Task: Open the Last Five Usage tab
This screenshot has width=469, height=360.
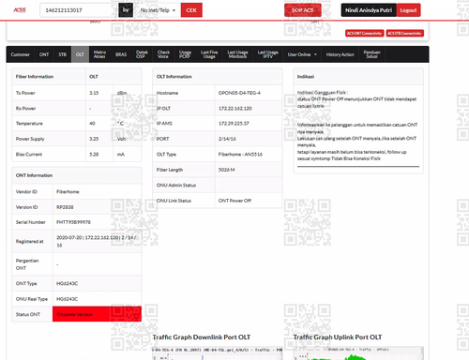Action: pos(209,54)
